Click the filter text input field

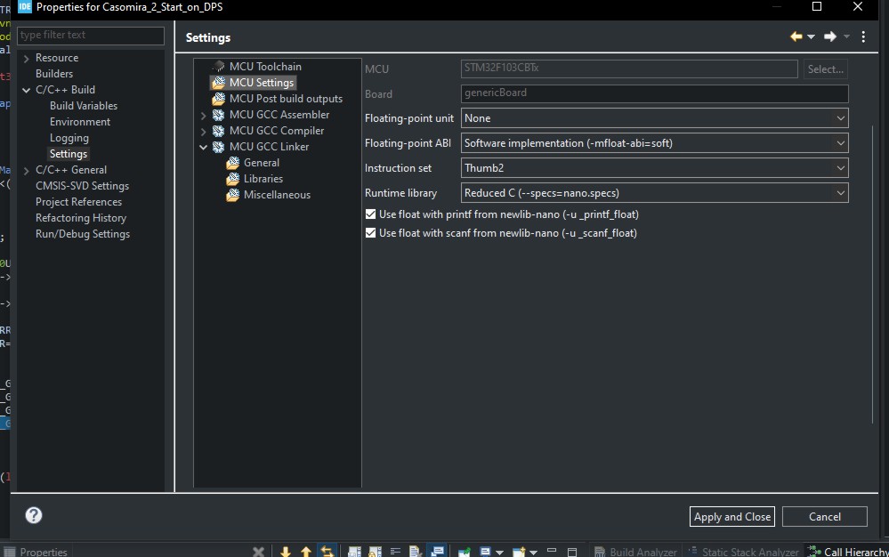pyautogui.click(x=91, y=36)
